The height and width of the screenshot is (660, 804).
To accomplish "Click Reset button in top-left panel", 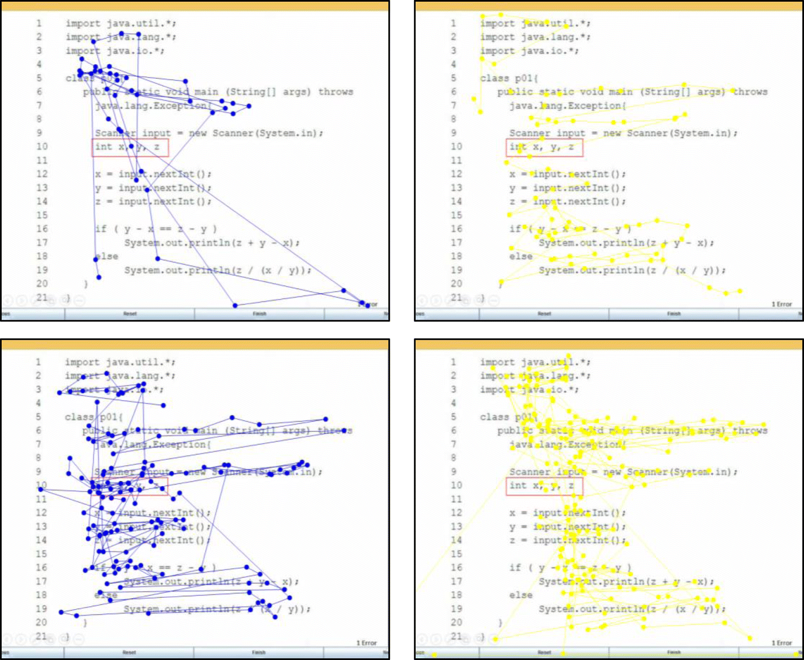I will pos(130,313).
